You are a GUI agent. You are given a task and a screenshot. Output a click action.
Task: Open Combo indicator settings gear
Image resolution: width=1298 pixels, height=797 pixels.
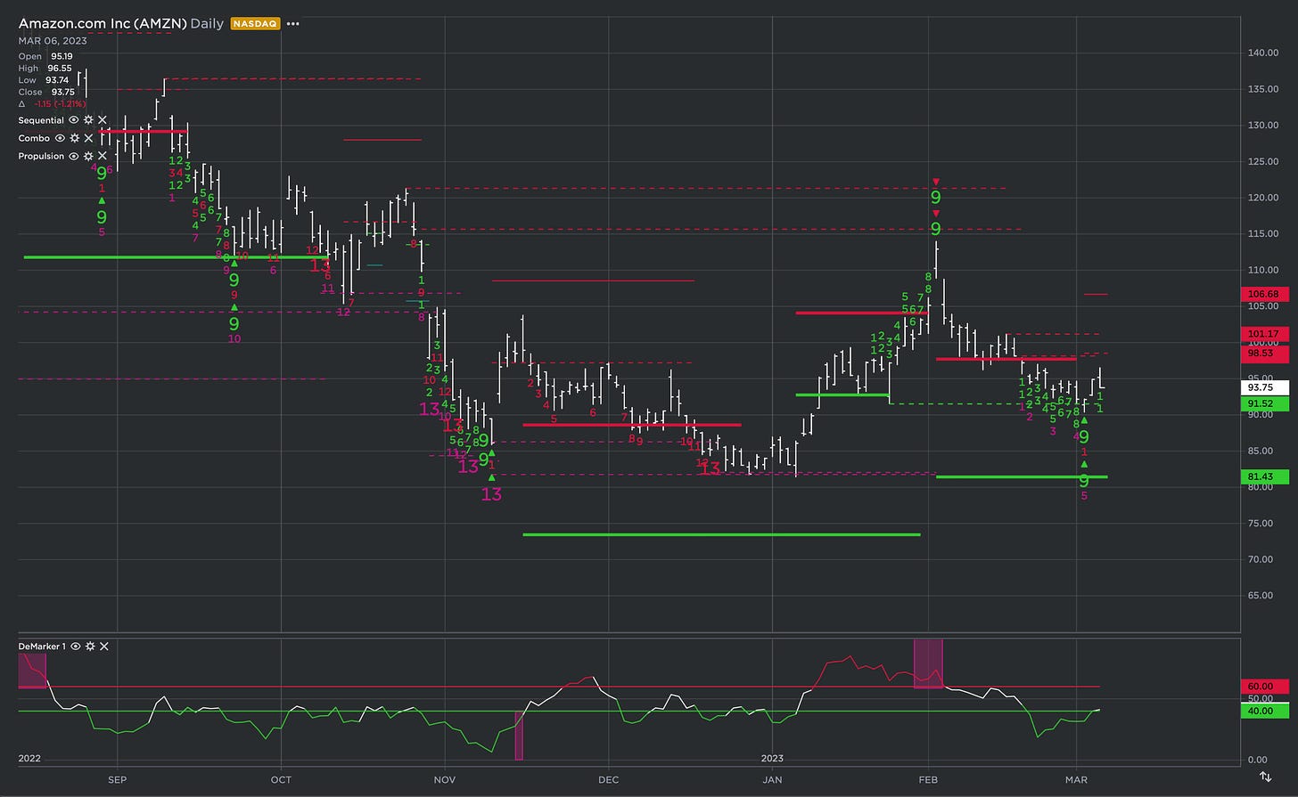(x=74, y=138)
